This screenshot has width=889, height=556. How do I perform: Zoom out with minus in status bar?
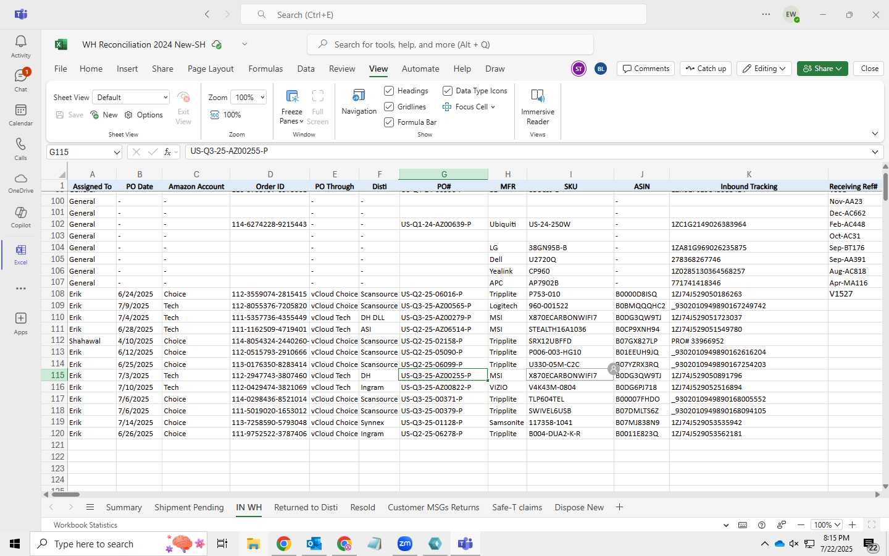(801, 524)
